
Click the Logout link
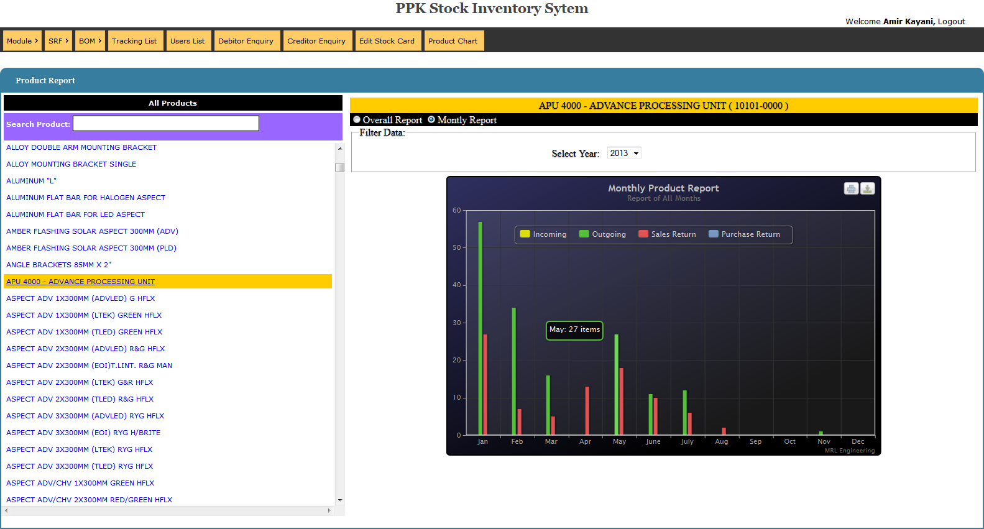coord(951,21)
